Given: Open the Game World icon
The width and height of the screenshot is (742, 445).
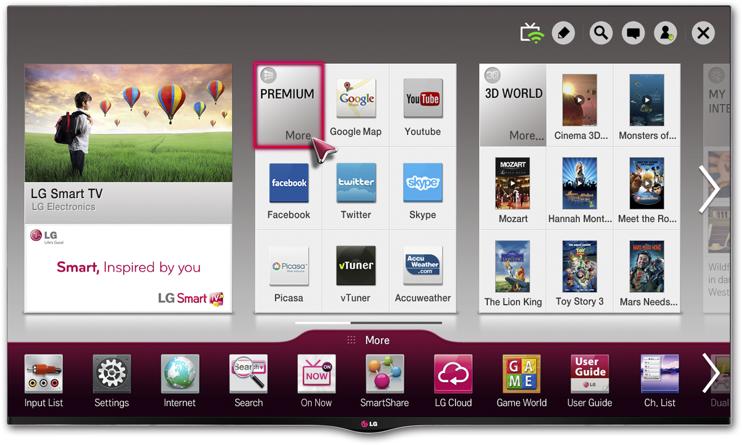Looking at the screenshot, I should point(521,380).
